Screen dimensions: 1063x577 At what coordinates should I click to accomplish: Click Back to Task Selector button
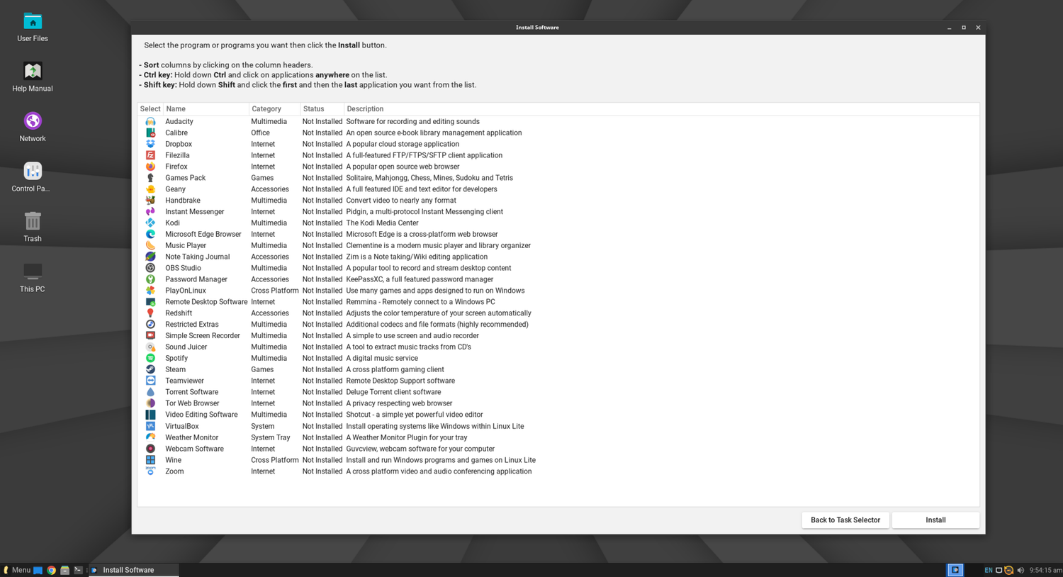pyautogui.click(x=845, y=520)
